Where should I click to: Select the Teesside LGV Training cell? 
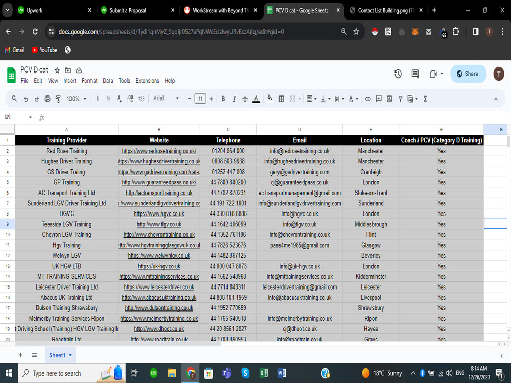[66, 224]
